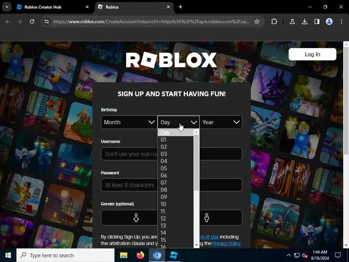Click the page vertical scrollbar thumb

pos(346,101)
